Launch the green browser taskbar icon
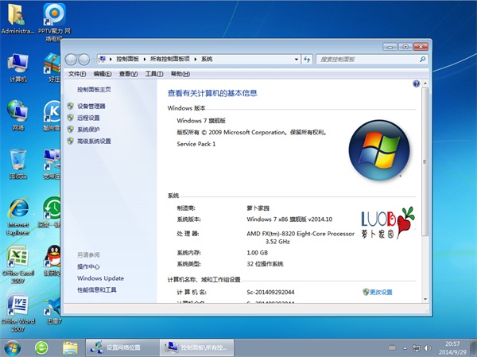The image size is (477, 357). (x=41, y=348)
